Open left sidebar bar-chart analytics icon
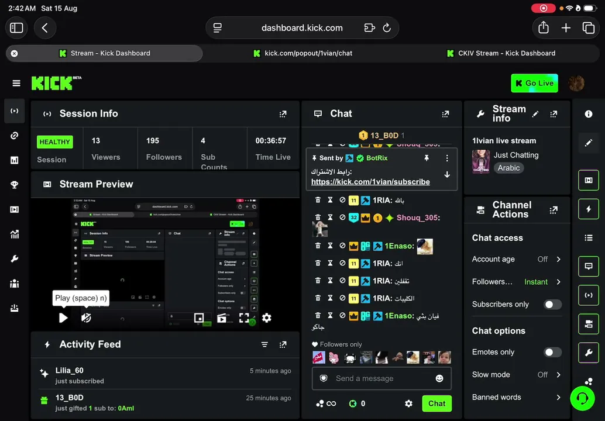The height and width of the screenshot is (421, 605). tap(15, 160)
